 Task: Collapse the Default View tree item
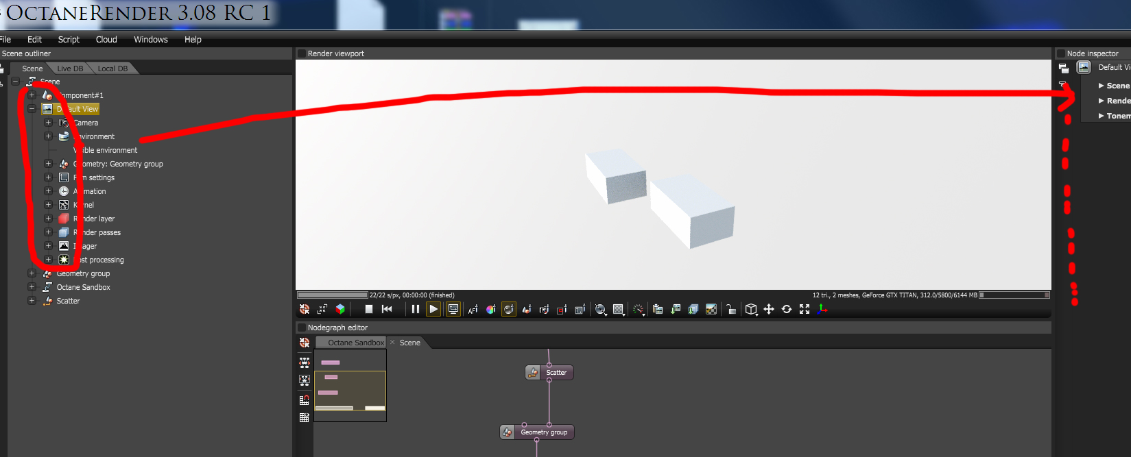[32, 109]
